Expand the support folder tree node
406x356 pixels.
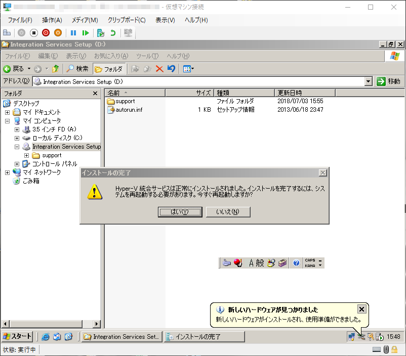click(26, 155)
